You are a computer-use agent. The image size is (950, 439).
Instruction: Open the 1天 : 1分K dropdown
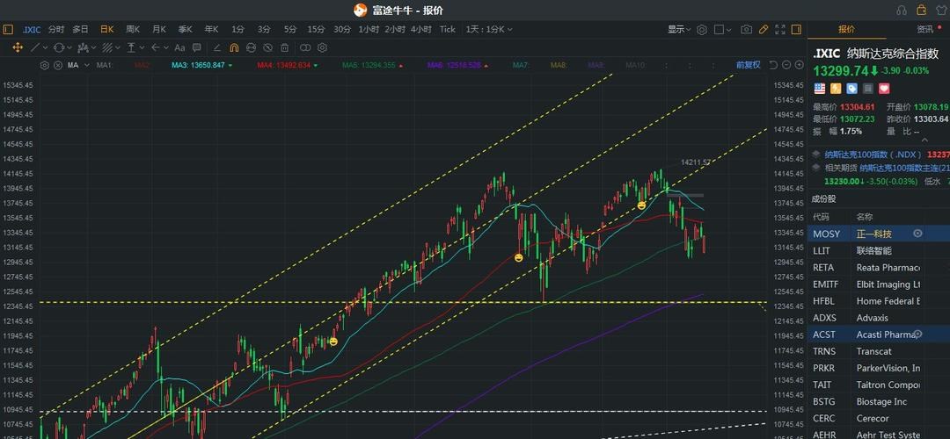click(489, 29)
